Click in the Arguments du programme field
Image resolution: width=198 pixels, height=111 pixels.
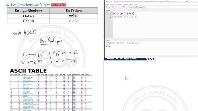coord(172,7)
